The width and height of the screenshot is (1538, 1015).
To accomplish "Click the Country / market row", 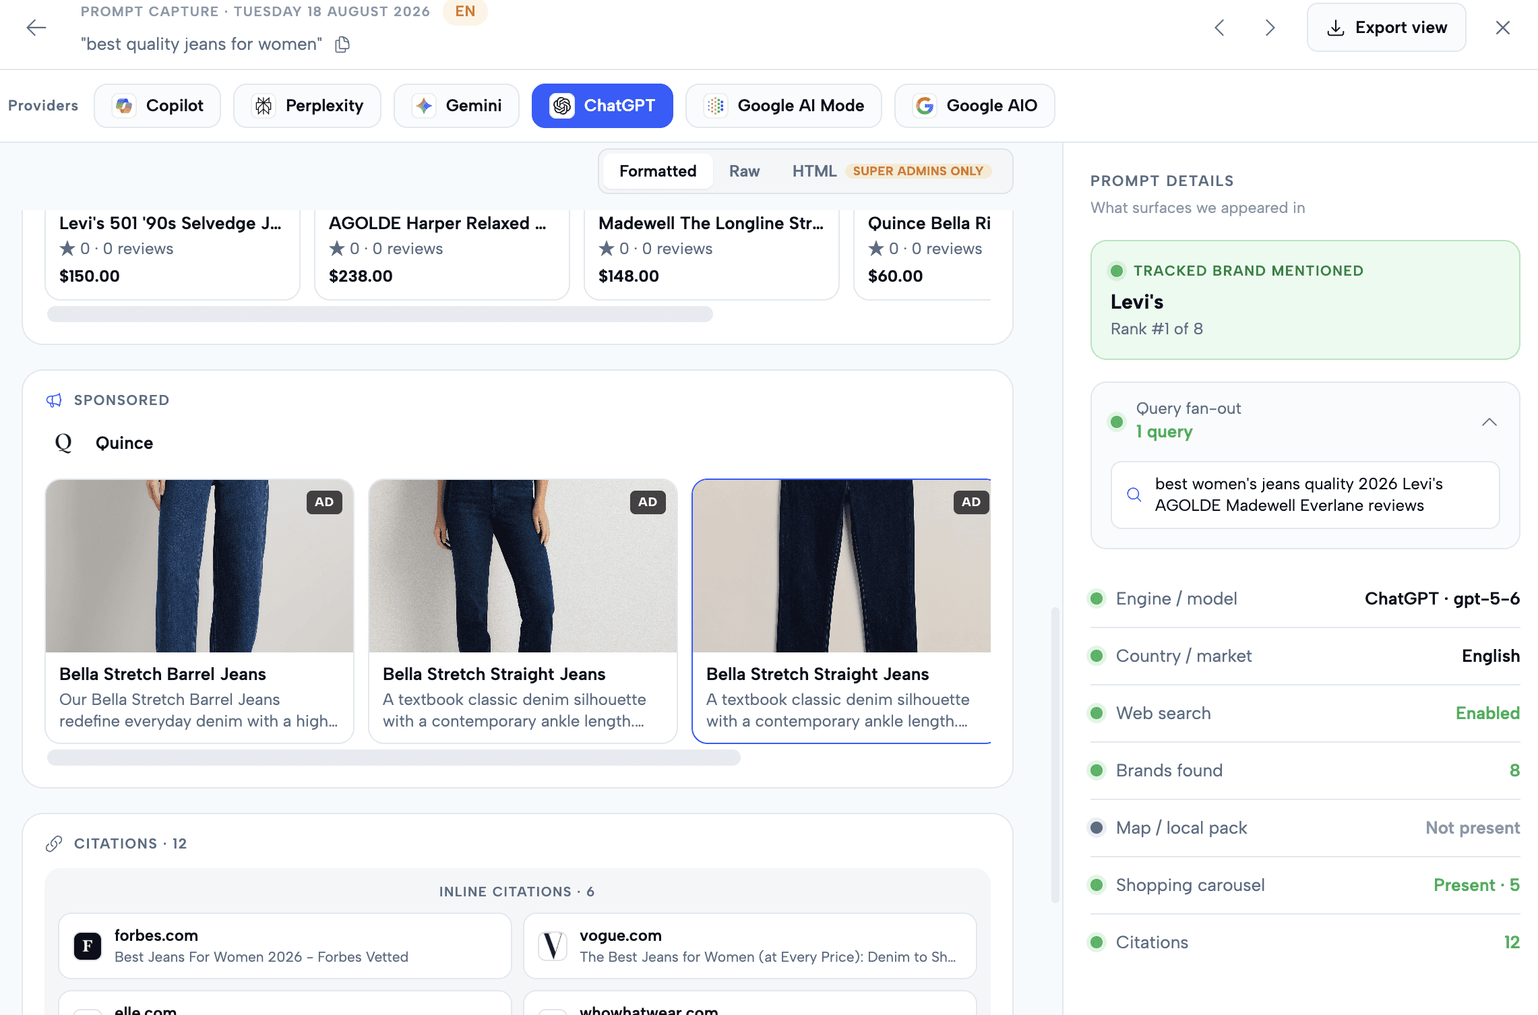I will (1305, 656).
